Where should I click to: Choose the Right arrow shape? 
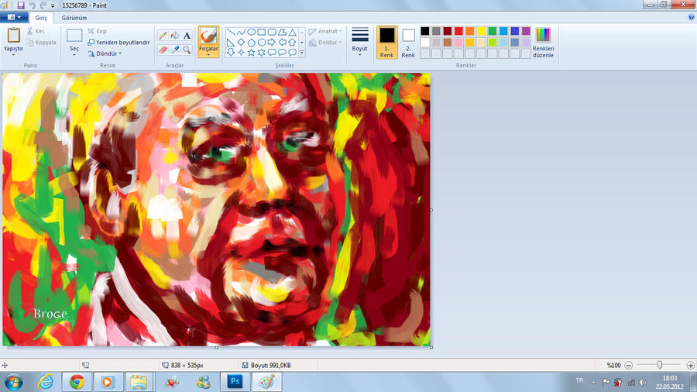point(272,43)
